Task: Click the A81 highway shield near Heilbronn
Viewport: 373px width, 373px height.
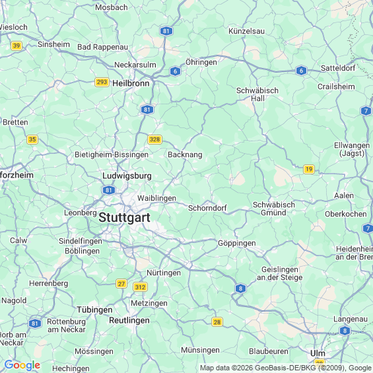Action: pyautogui.click(x=147, y=110)
